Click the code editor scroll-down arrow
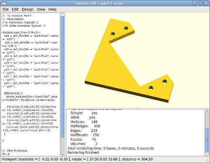This screenshot has width=210, height=163. tap(63, 154)
